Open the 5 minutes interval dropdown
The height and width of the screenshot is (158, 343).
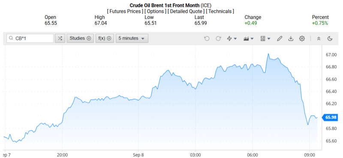[132, 38]
